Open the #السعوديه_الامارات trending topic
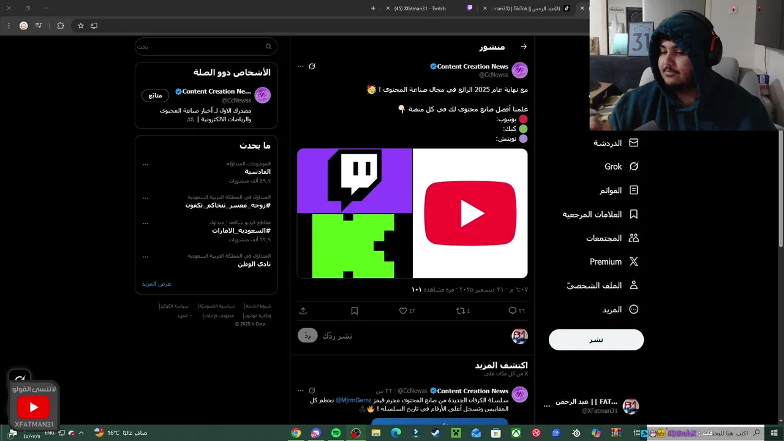 (x=241, y=231)
